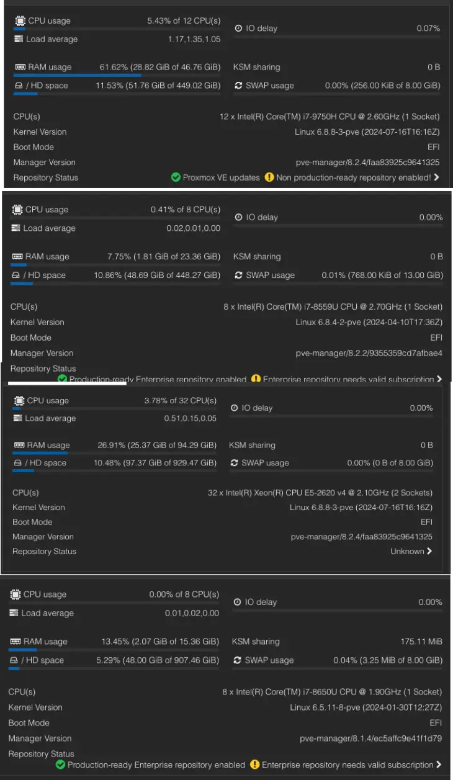Click the yellow warning icon for Non production-ready repository
The width and height of the screenshot is (453, 780).
(269, 177)
